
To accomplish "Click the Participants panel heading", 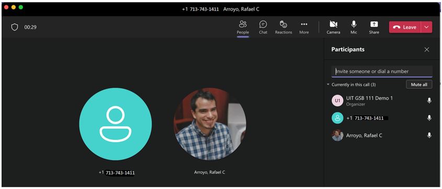I will pos(348,50).
